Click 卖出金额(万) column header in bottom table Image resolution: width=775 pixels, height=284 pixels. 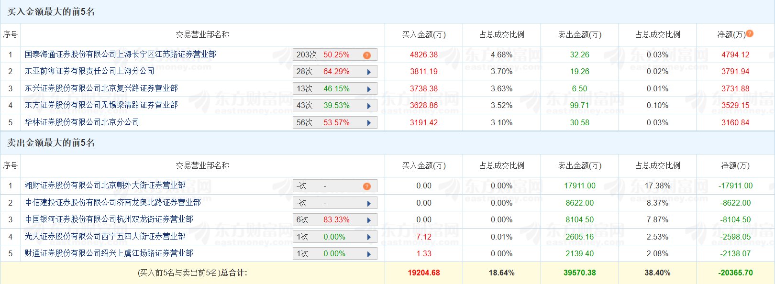579,166
